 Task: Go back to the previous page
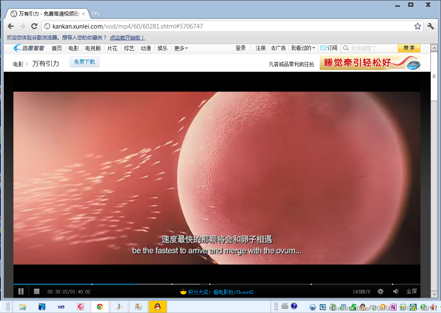(x=10, y=26)
